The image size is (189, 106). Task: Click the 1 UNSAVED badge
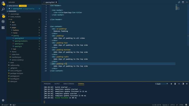(23, 6)
